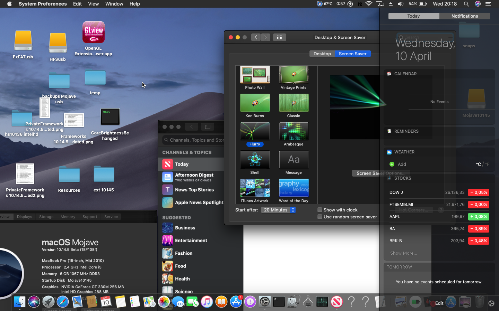
Task: Go forward in System Preferences
Action: pos(265,37)
